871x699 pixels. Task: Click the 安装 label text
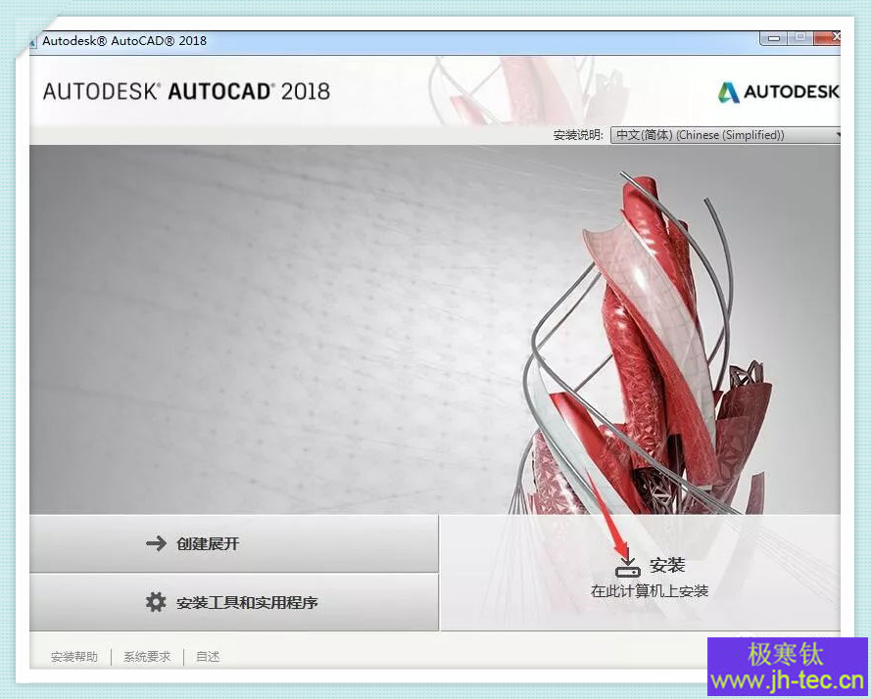click(x=667, y=565)
